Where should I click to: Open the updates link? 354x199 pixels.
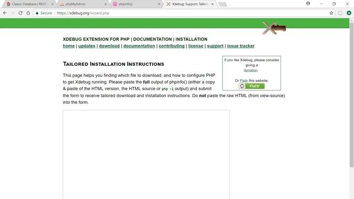coord(87,46)
